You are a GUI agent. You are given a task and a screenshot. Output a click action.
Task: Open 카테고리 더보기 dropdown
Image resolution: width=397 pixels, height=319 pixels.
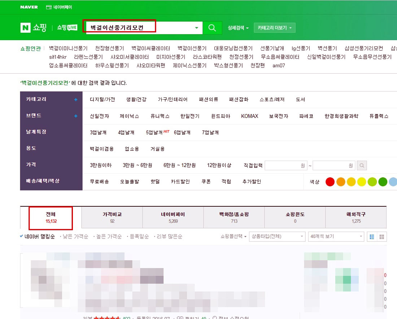[274, 27]
